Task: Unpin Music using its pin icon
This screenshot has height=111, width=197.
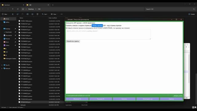Action: pos(15,42)
